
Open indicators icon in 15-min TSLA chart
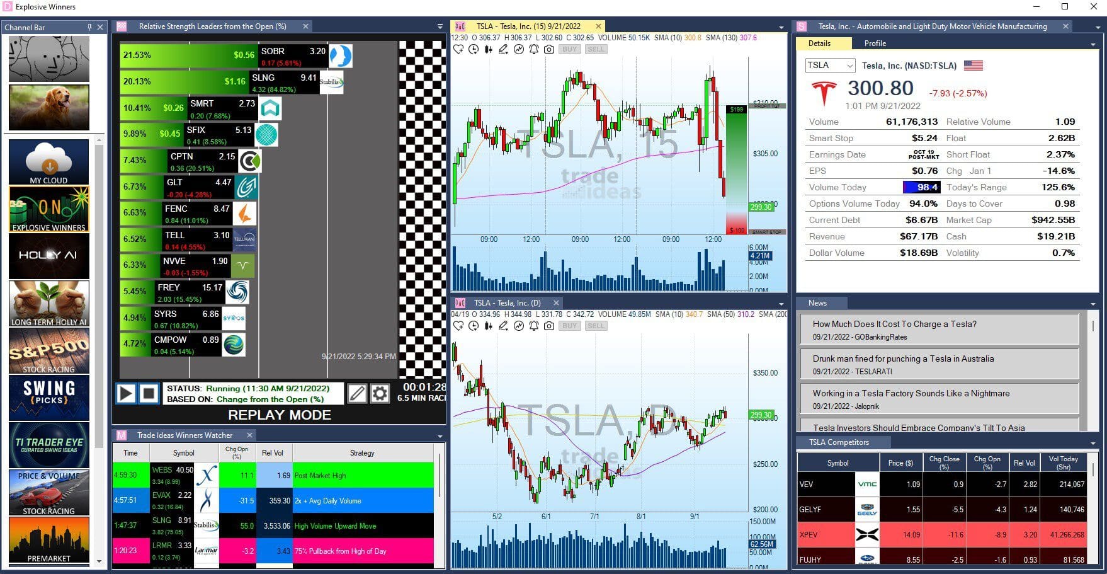tap(519, 49)
